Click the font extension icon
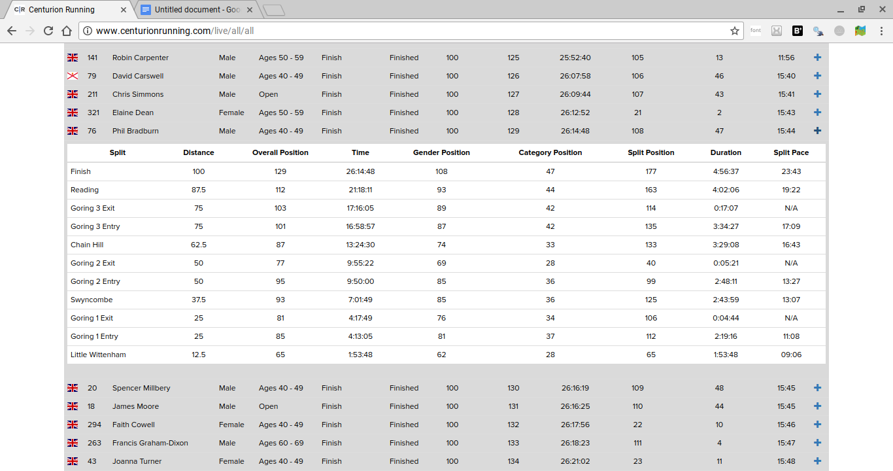Viewport: 893px width, 471px height. tap(755, 31)
